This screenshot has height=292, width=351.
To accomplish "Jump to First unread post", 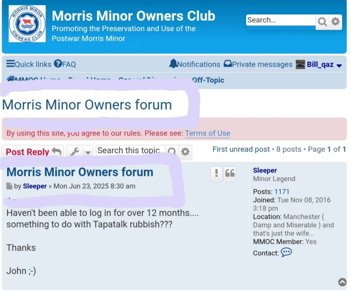I will coord(241,149).
